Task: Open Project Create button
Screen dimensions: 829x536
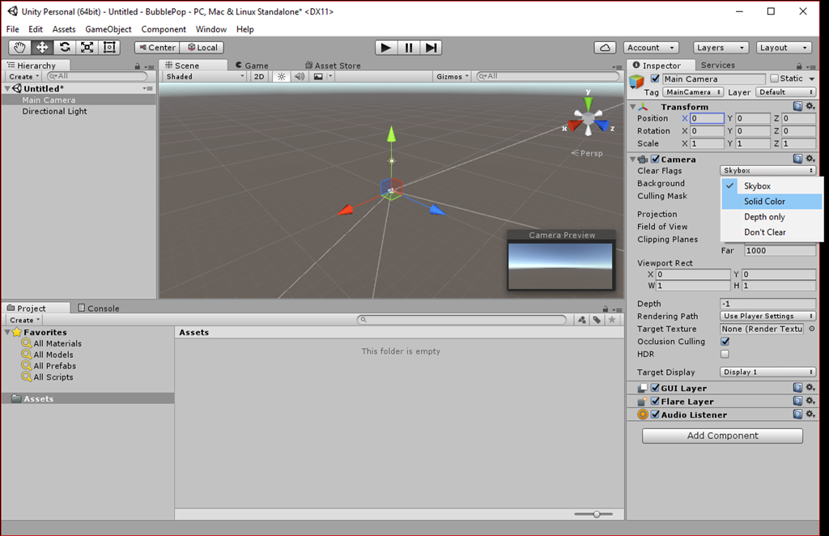Action: (x=25, y=320)
